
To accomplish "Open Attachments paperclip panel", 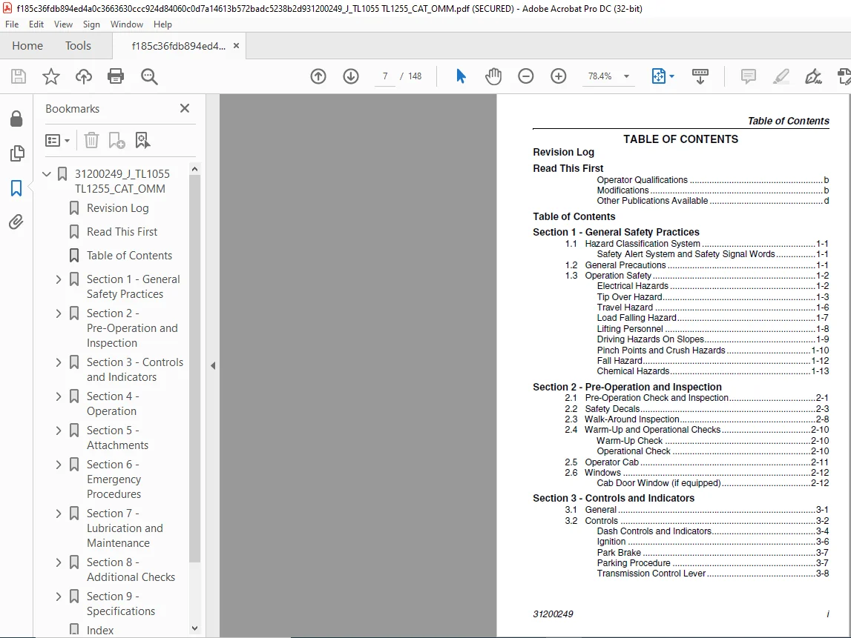I will 16,222.
